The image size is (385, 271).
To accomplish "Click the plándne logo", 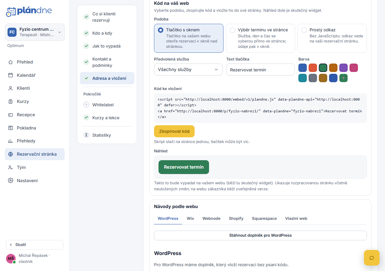I will click(x=29, y=11).
